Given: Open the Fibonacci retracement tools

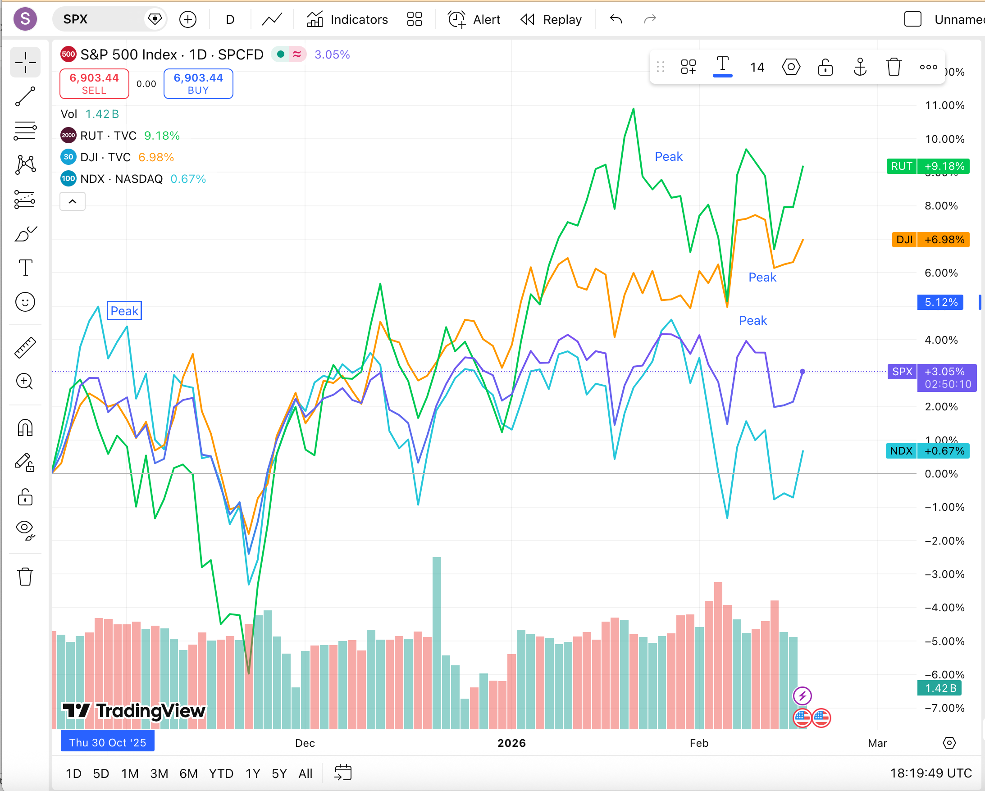Looking at the screenshot, I should click(x=25, y=131).
